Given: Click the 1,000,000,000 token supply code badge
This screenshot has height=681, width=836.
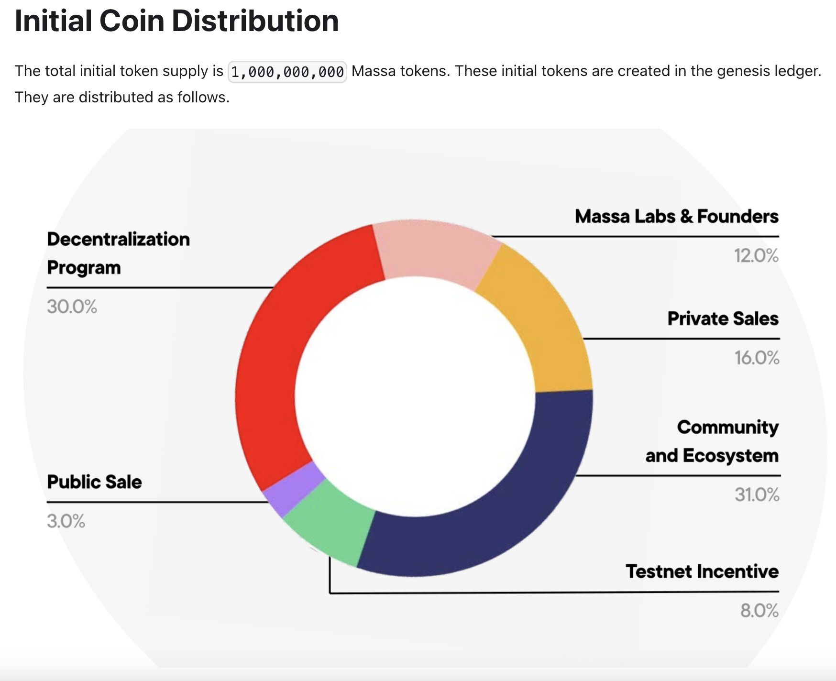Looking at the screenshot, I should tap(287, 72).
